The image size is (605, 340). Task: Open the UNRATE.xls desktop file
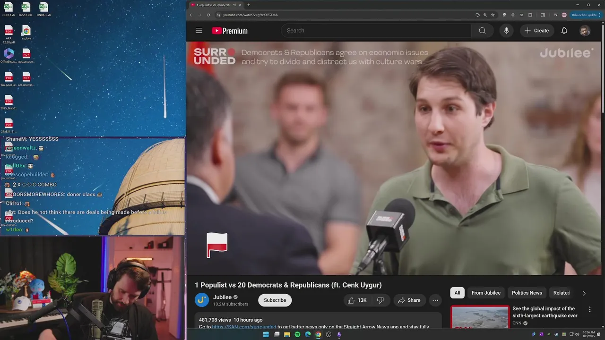click(x=43, y=9)
